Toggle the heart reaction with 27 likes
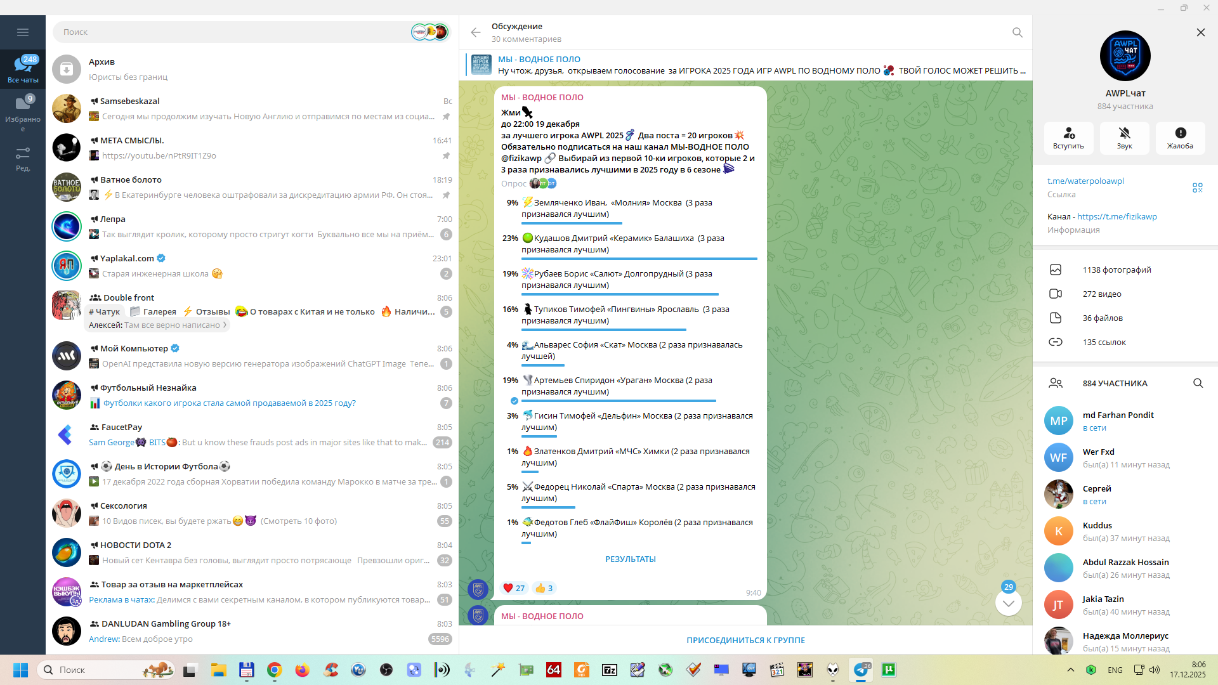 (x=514, y=588)
